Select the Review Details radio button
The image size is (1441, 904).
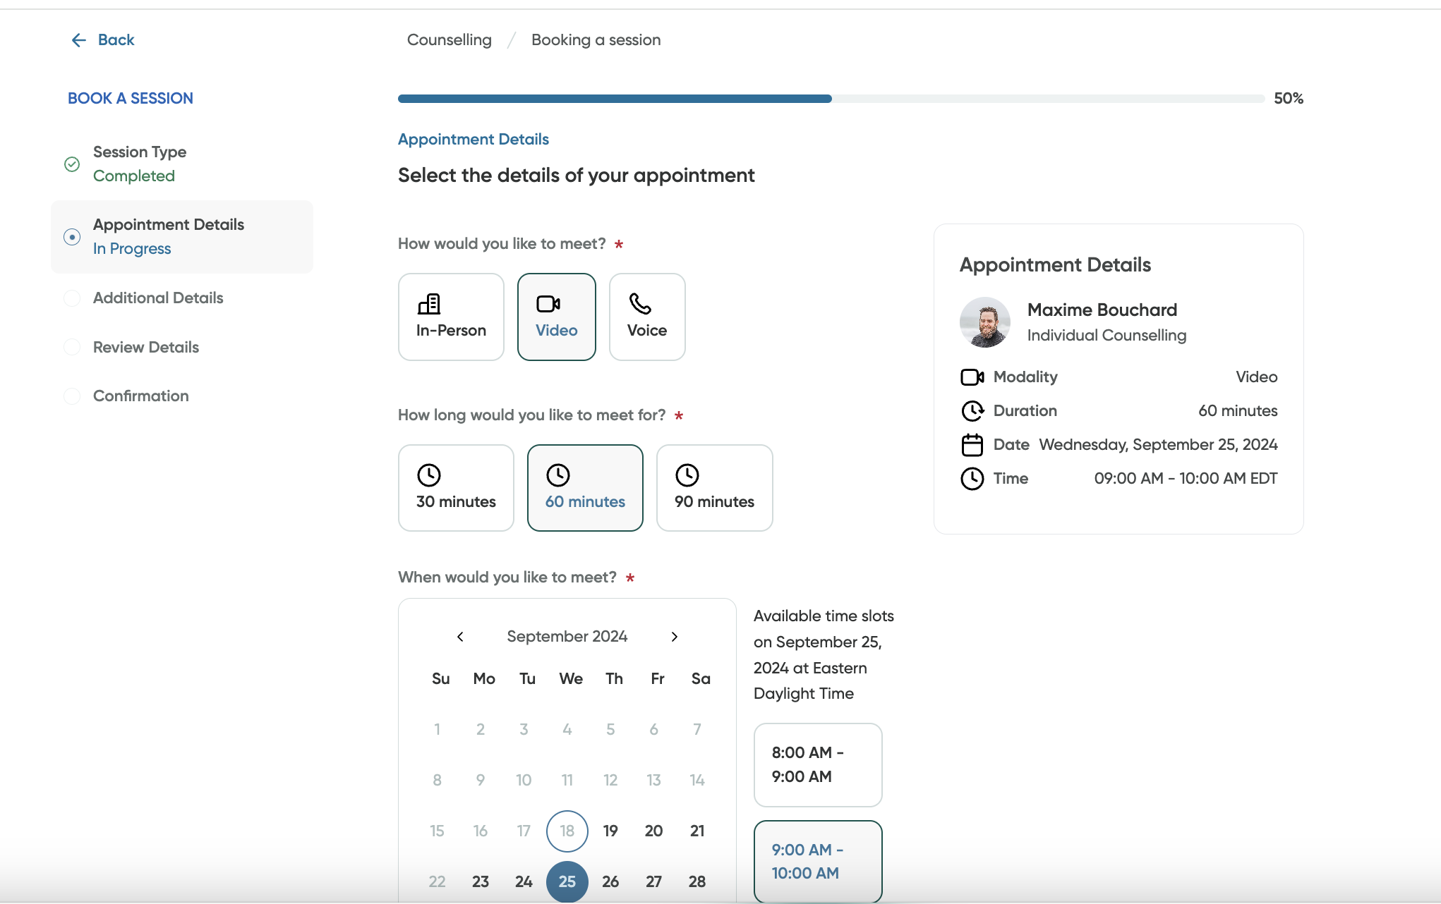[x=72, y=347]
